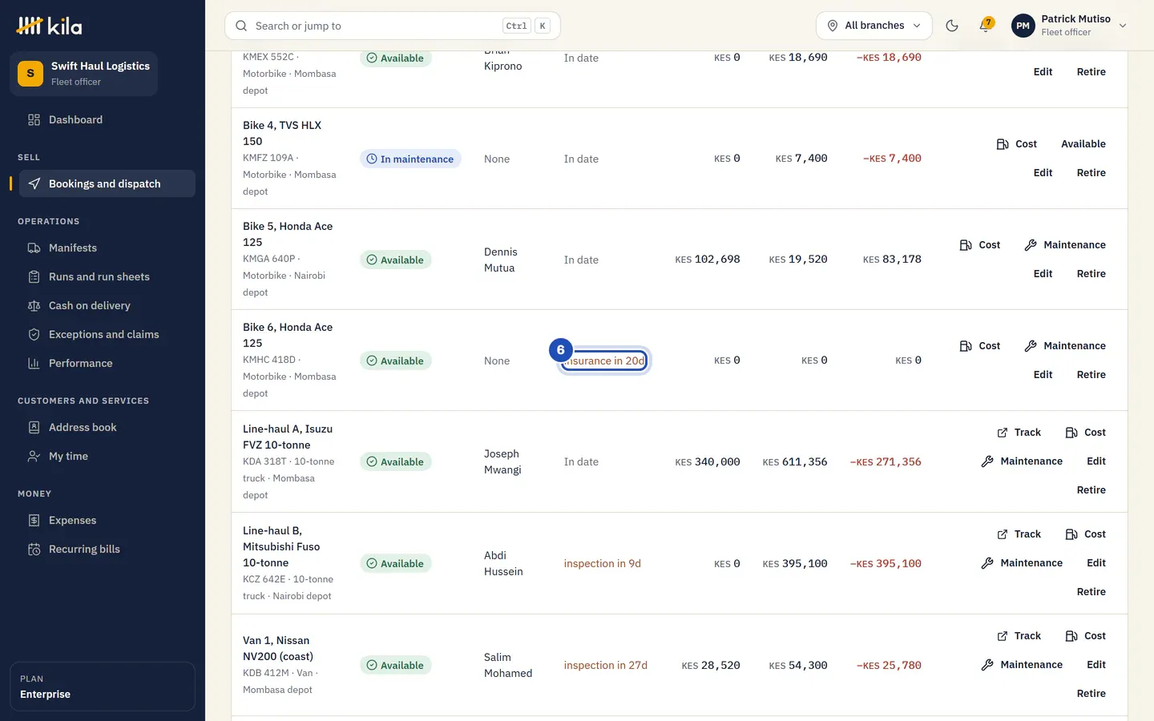Click driver Joseph Mwangi
Screen dimensions: 1154x721
pyautogui.click(x=502, y=462)
